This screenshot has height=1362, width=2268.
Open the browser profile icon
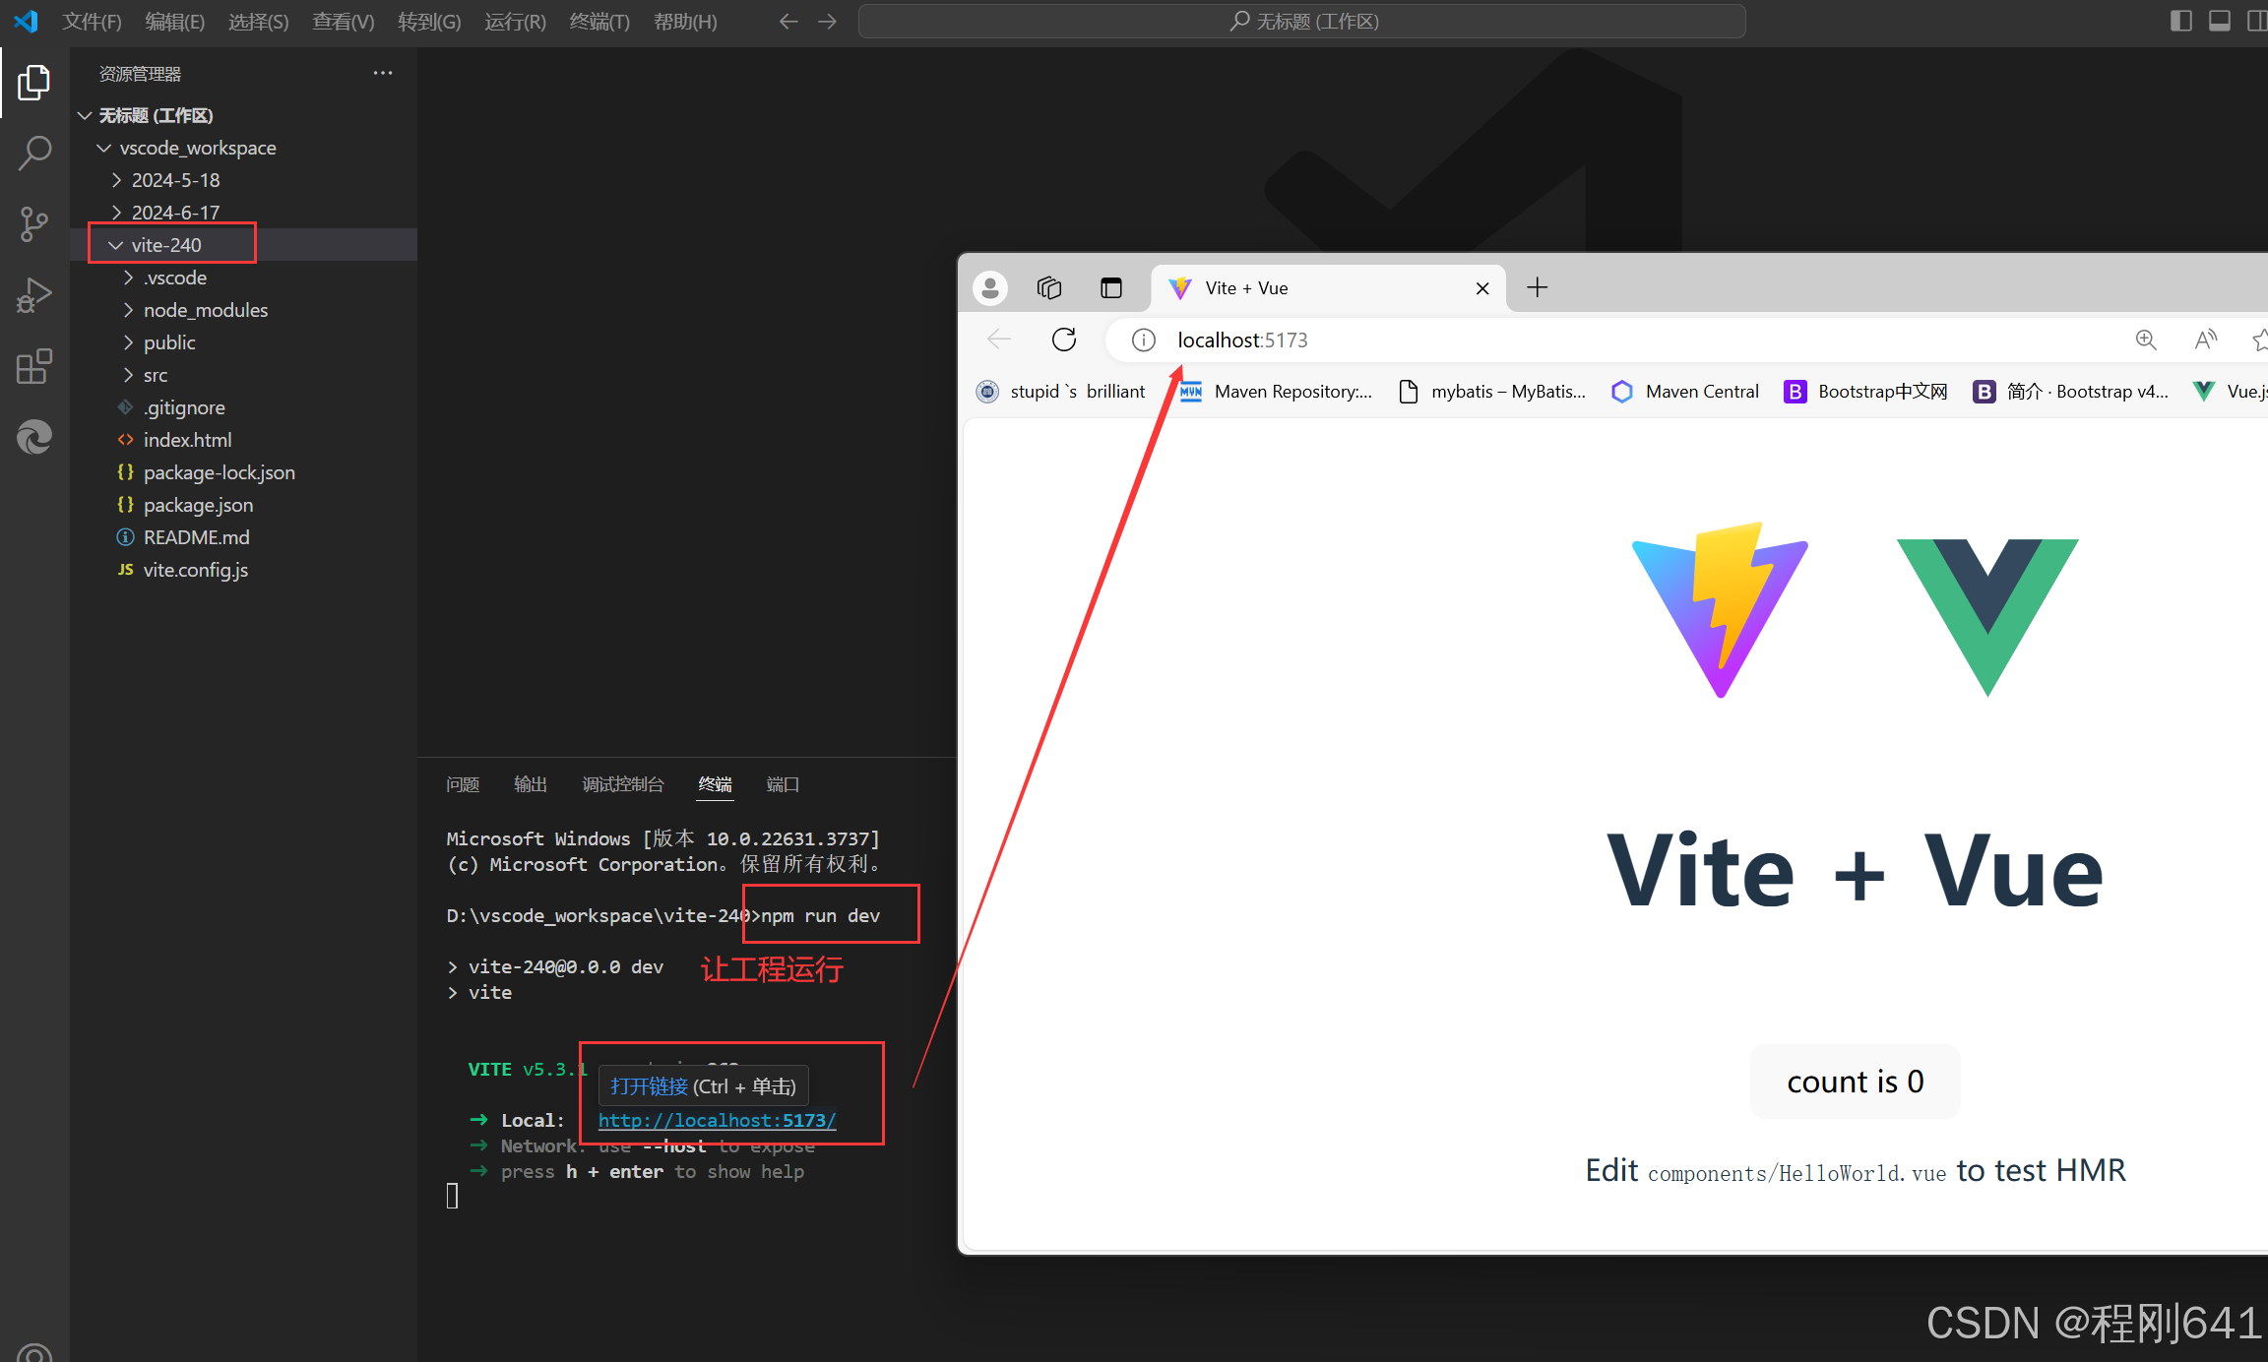989,287
